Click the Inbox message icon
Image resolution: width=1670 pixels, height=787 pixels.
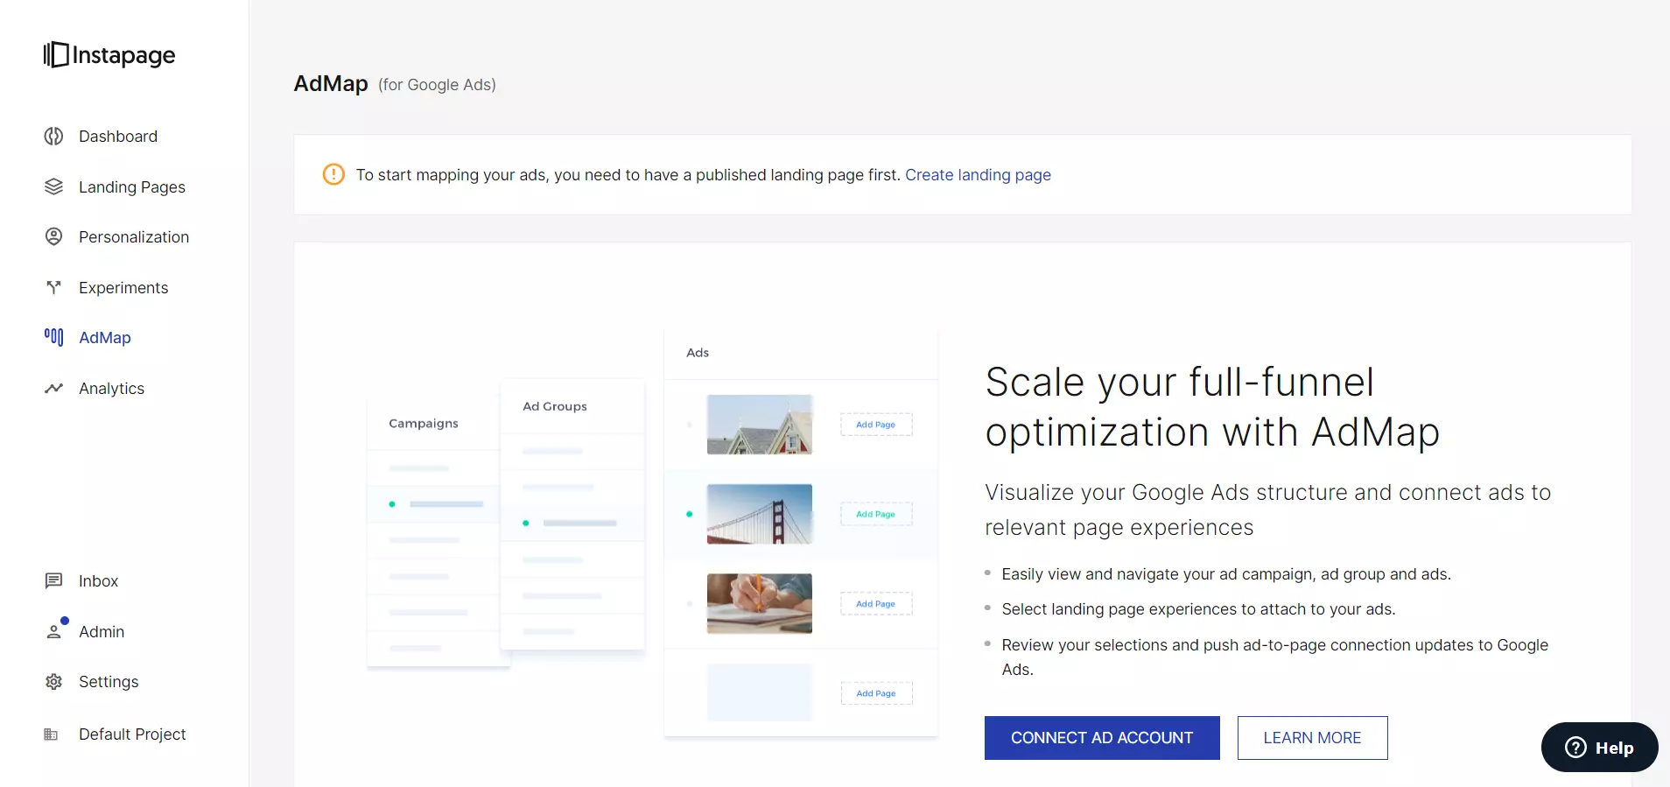tap(53, 580)
